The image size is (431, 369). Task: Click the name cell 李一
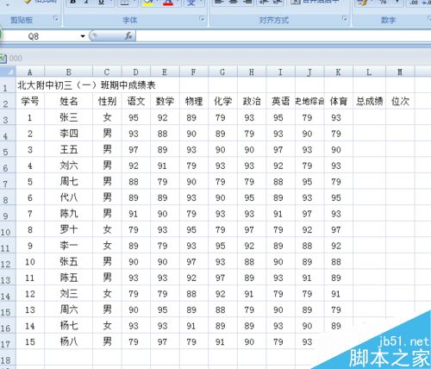click(x=69, y=246)
